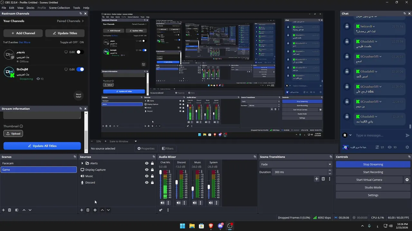The width and height of the screenshot is (412, 231).
Task: Open Audio Mixer toolbar three-dot menu
Action: pyautogui.click(x=168, y=210)
